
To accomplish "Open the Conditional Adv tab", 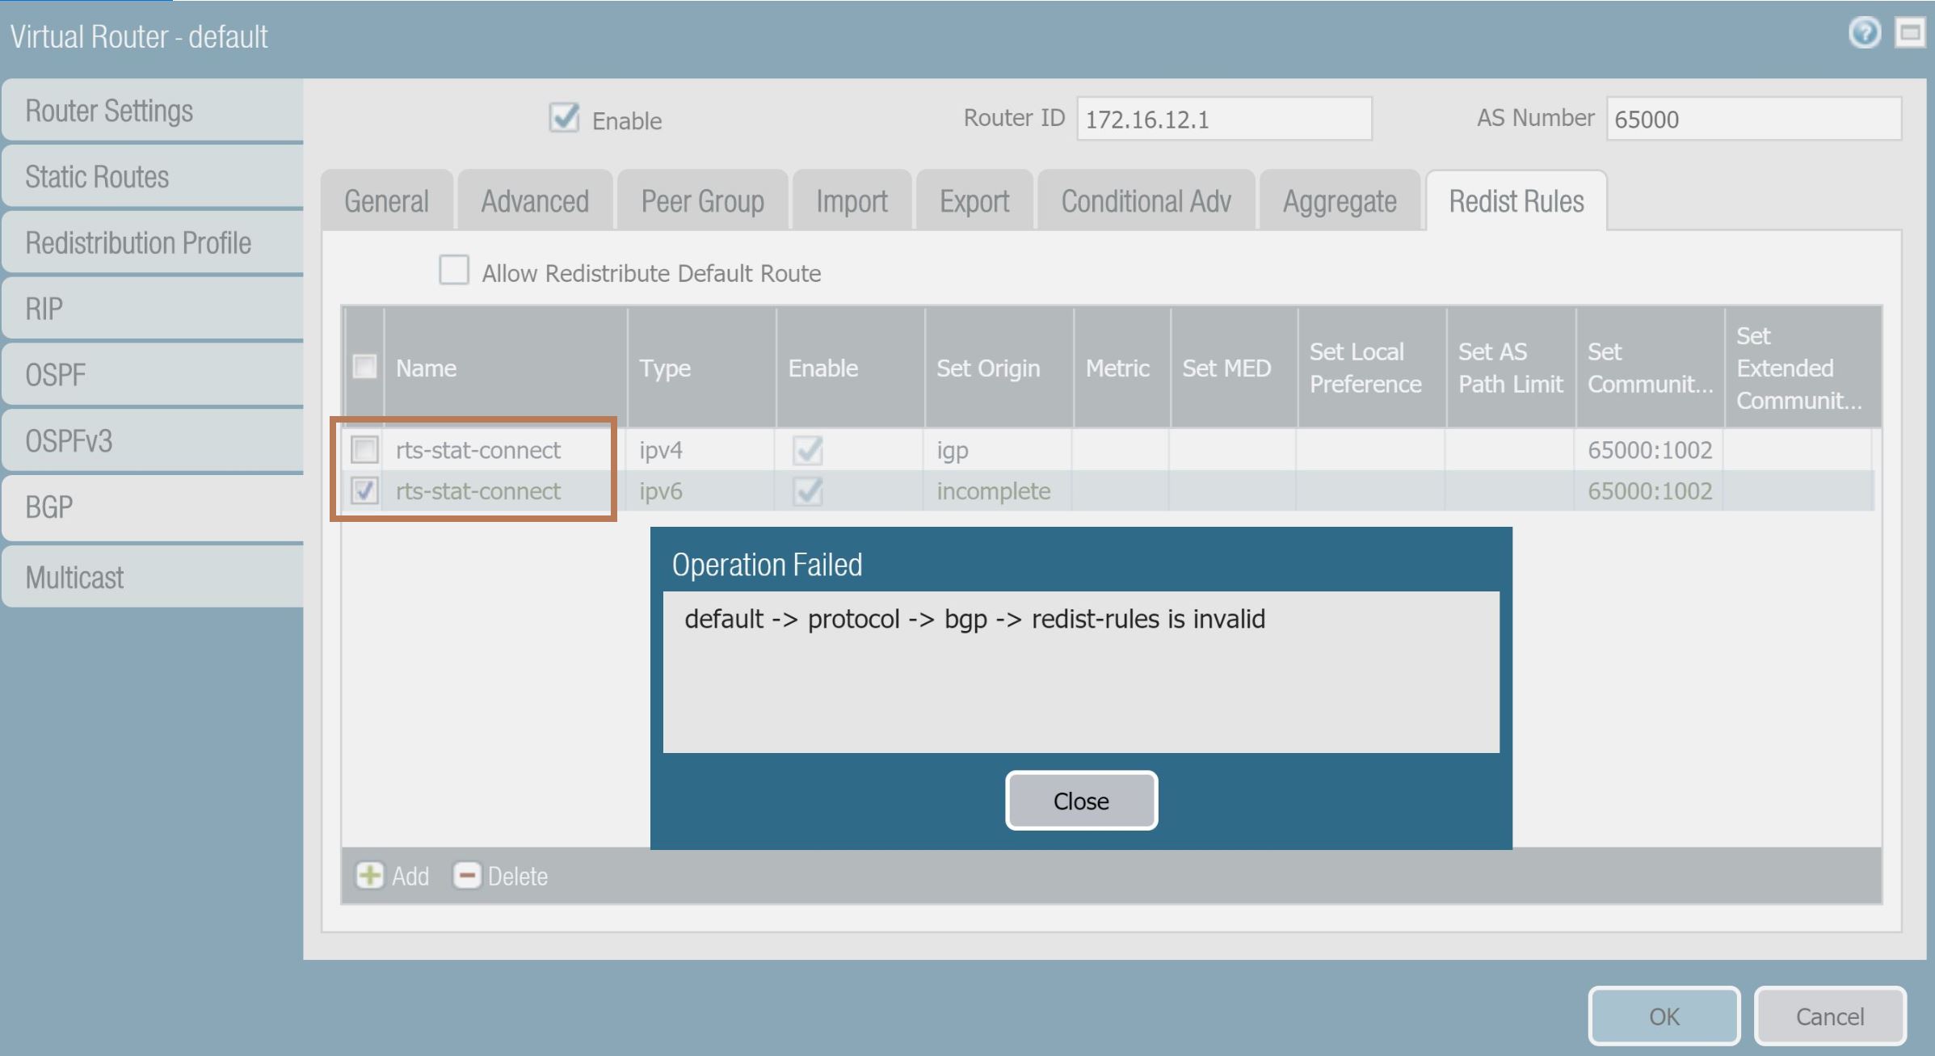I will [1145, 201].
